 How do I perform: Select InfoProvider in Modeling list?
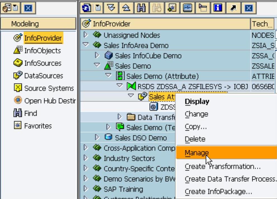(x=43, y=38)
